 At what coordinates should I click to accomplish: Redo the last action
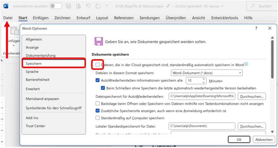98,6
